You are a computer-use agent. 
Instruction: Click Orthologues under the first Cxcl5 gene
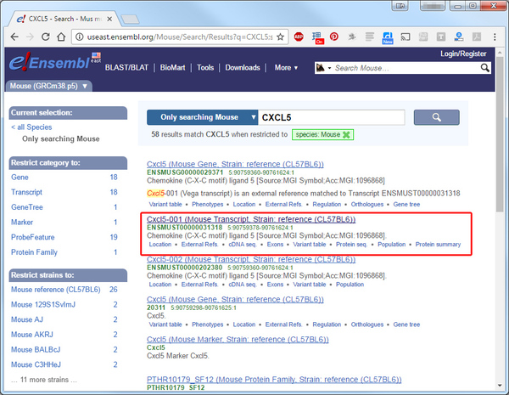tap(366, 205)
